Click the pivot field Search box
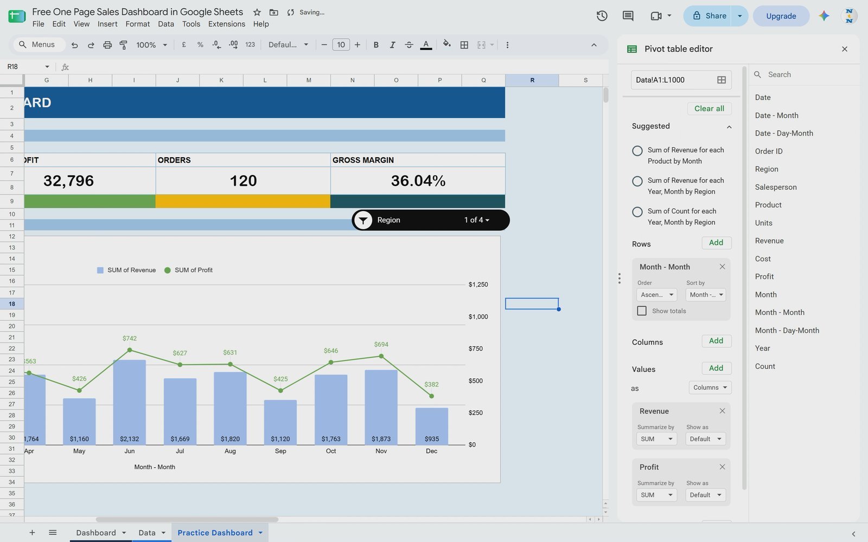 806,74
